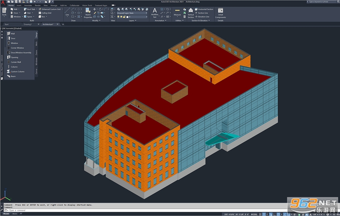Select the Elevation Line tool
This screenshot has height=216, width=340.
[202, 17]
